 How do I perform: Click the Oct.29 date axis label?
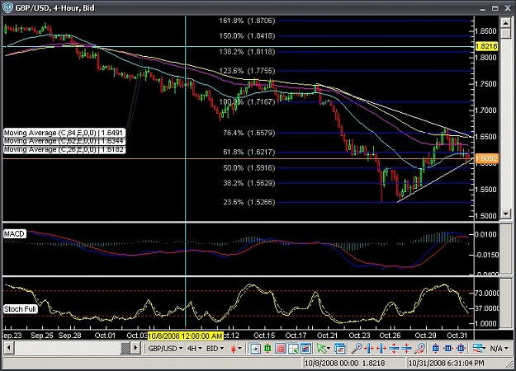pos(425,336)
